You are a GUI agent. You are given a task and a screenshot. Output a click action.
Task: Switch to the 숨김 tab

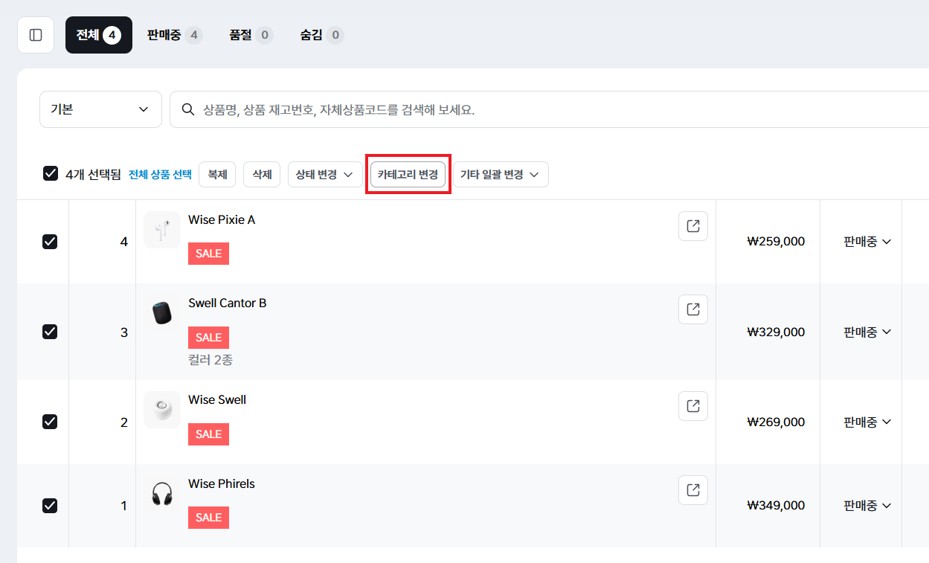pyautogui.click(x=322, y=35)
